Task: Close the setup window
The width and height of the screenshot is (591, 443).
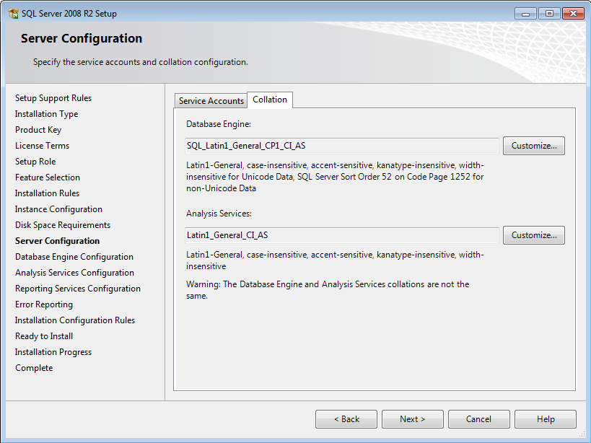Action: click(x=573, y=14)
